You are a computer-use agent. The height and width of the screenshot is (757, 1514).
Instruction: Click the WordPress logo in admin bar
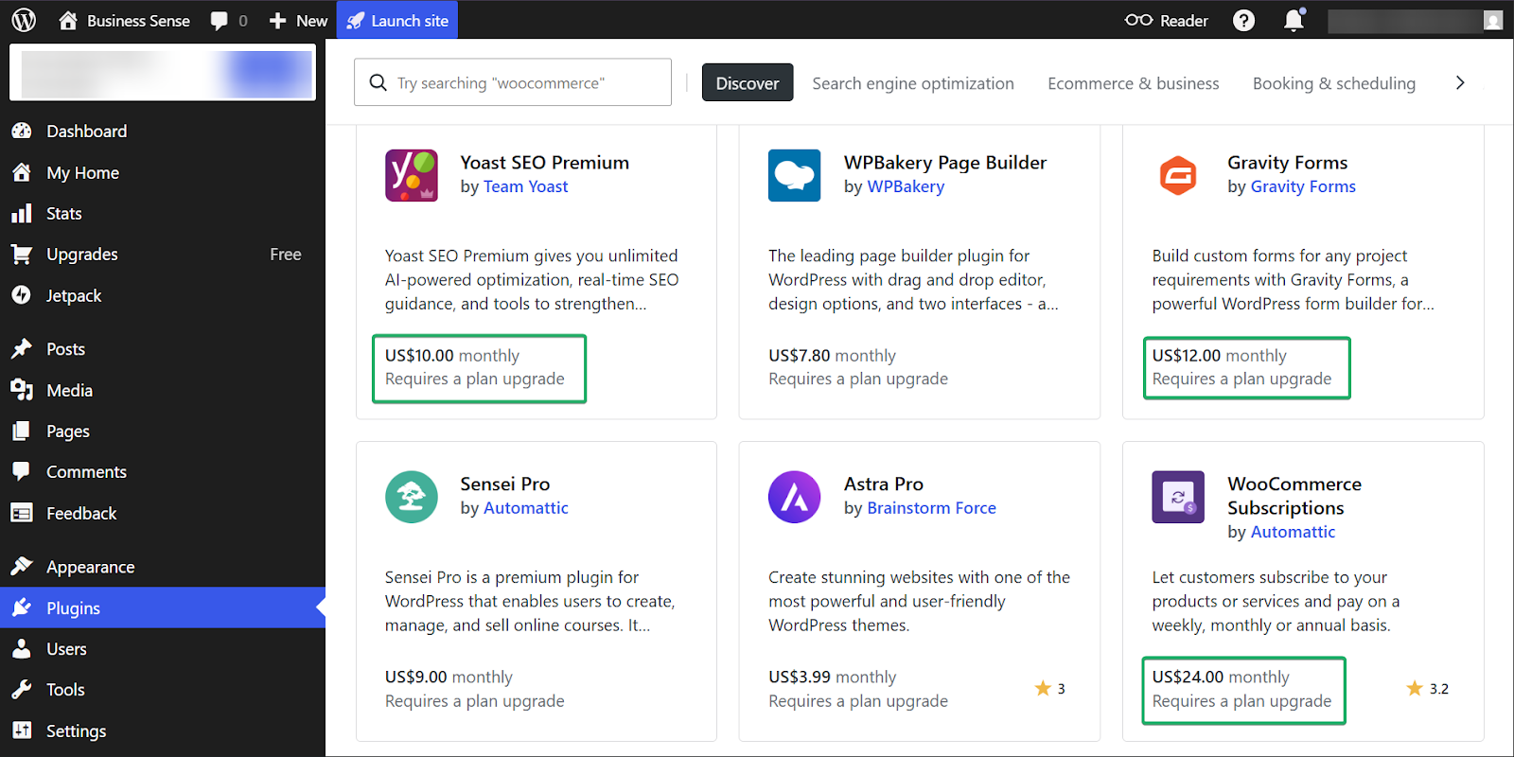click(x=24, y=20)
